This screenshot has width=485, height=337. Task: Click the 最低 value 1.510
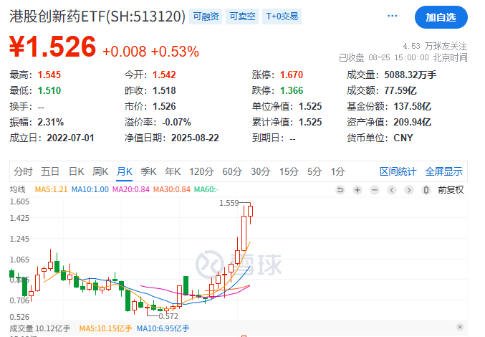(x=49, y=90)
